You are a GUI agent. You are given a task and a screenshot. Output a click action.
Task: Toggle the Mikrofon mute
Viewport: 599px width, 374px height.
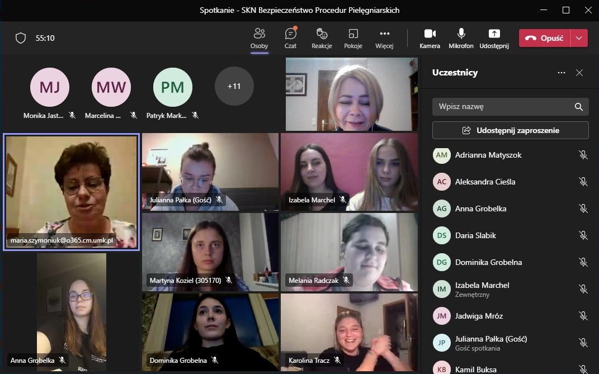tap(461, 38)
